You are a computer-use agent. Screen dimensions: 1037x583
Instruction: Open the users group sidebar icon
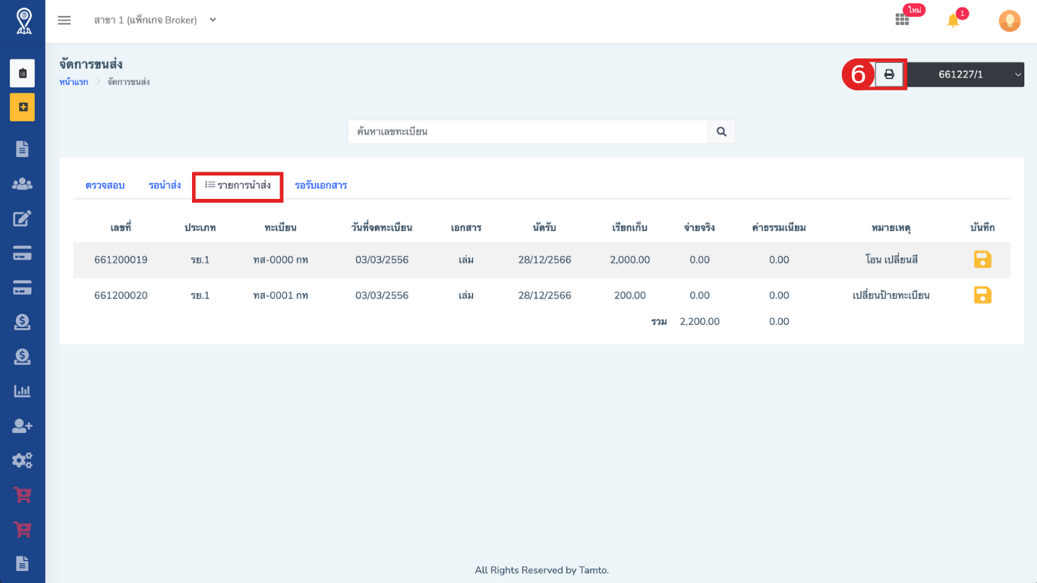click(23, 184)
